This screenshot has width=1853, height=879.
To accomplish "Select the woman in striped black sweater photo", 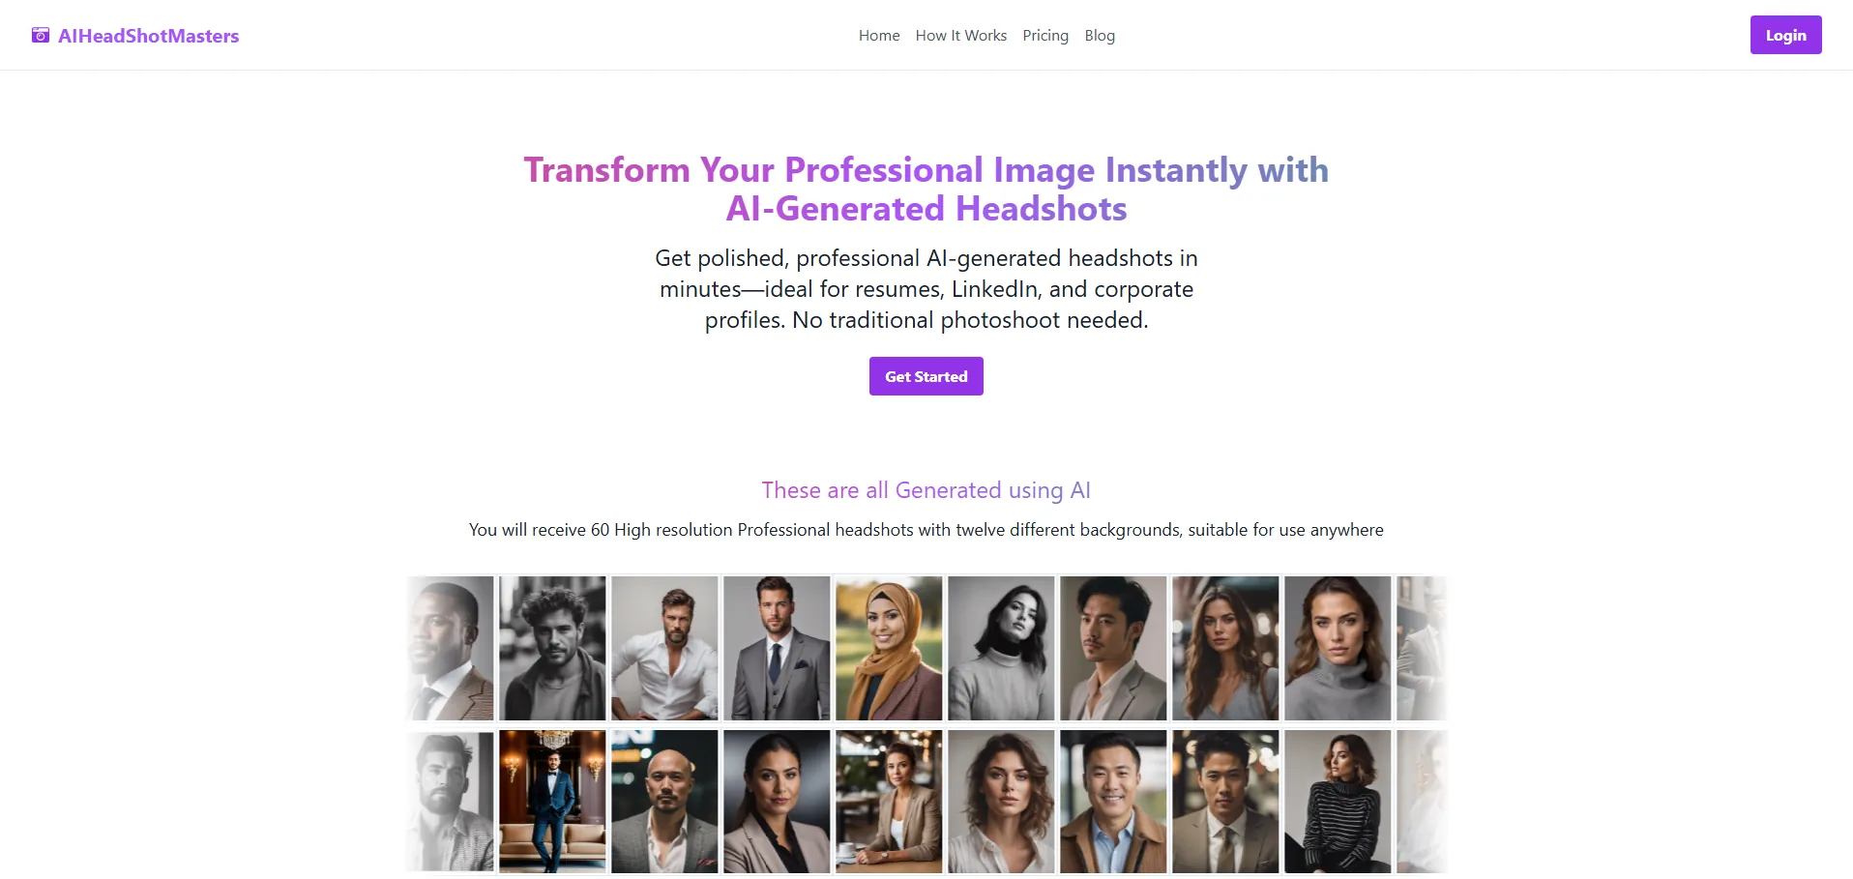I will click(1338, 802).
